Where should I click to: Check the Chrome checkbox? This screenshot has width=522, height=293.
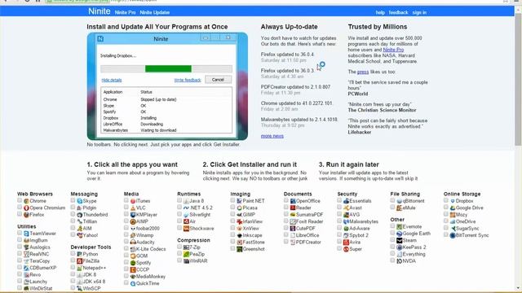point(20,200)
